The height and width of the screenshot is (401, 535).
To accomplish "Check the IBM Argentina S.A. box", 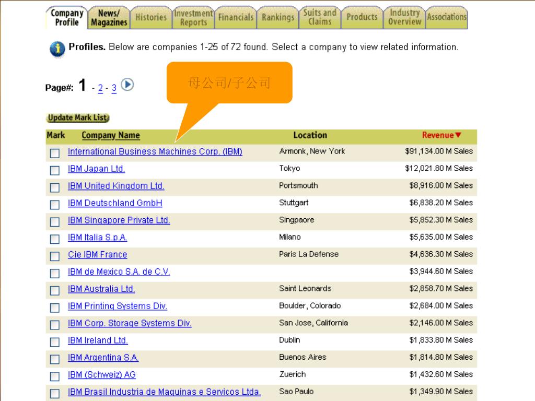I will coord(54,359).
